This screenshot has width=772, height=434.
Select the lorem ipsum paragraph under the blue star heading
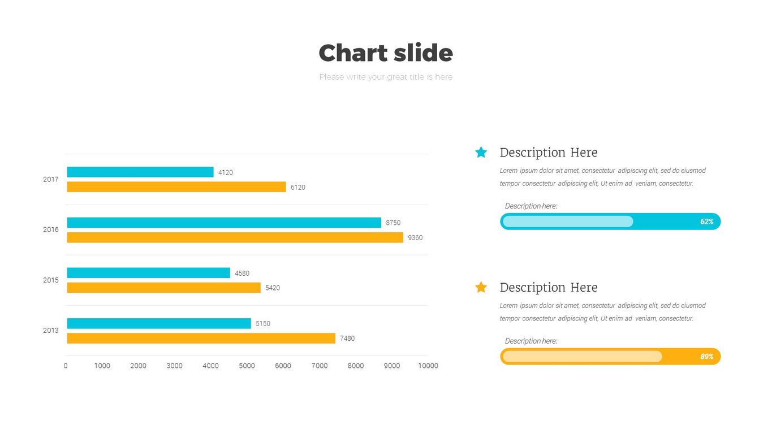pyautogui.click(x=602, y=177)
